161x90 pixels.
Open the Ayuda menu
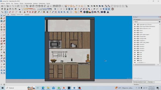pyautogui.click(x=48, y=3)
